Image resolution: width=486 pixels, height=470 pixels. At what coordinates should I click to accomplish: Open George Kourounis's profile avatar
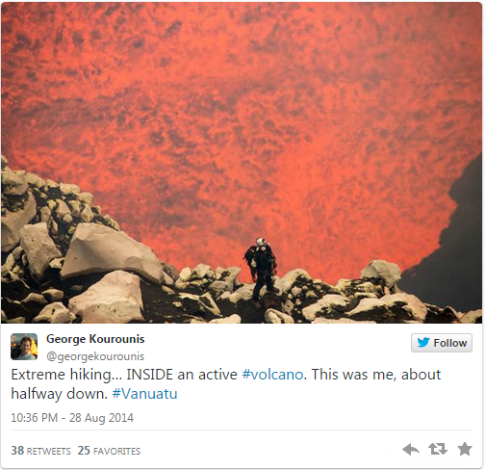(24, 347)
